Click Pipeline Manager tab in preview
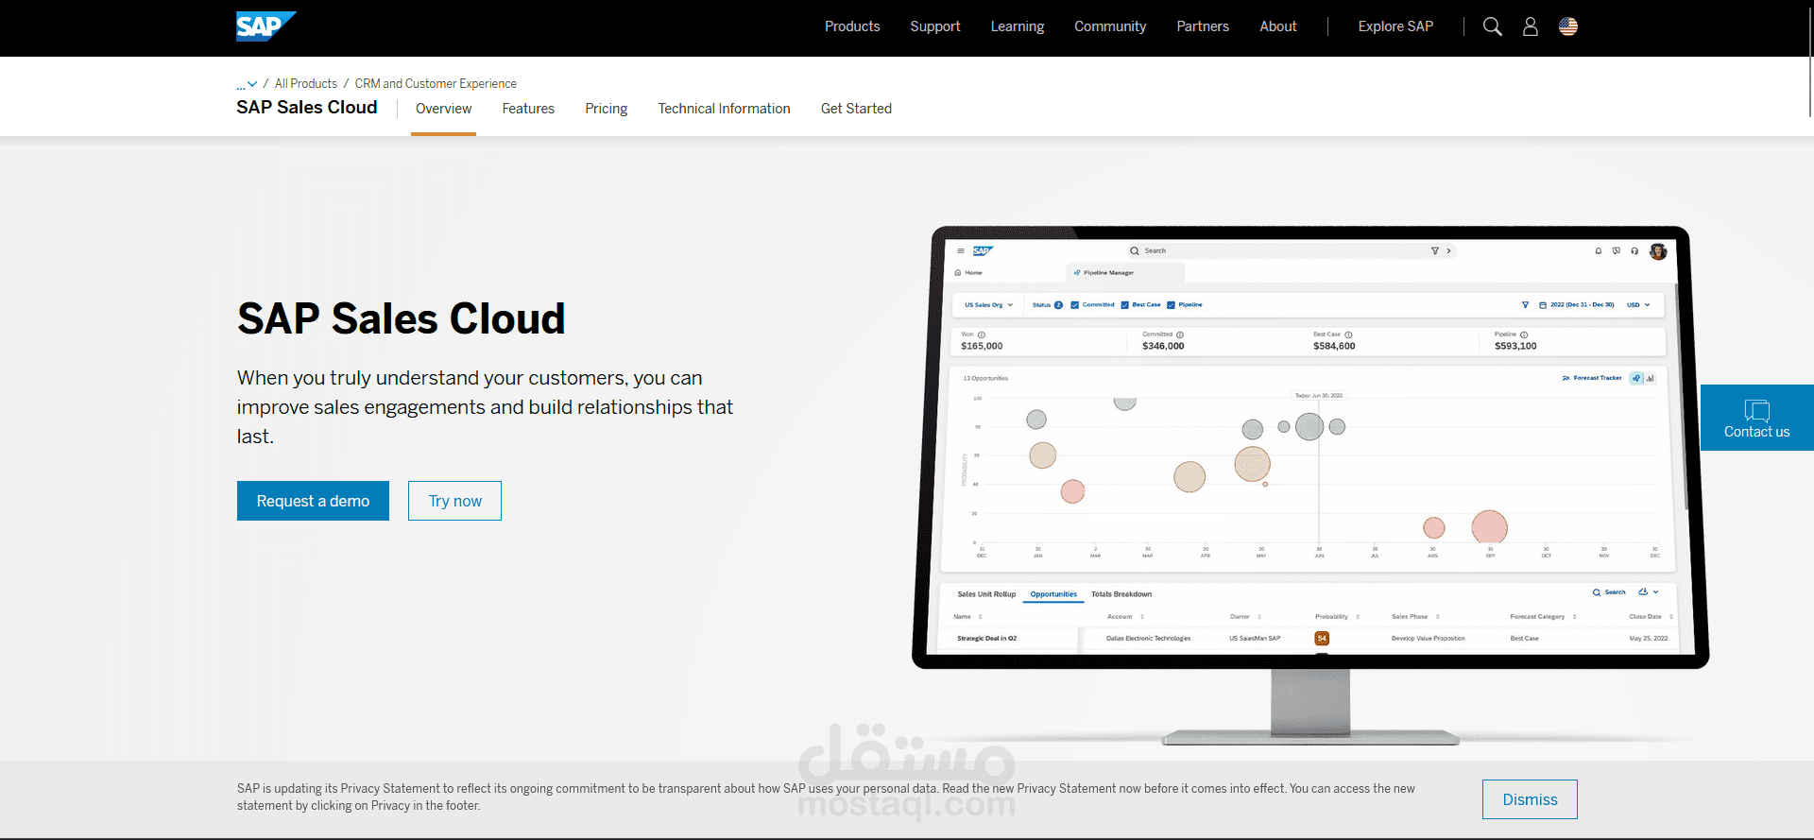The image size is (1814, 840). click(x=1124, y=272)
